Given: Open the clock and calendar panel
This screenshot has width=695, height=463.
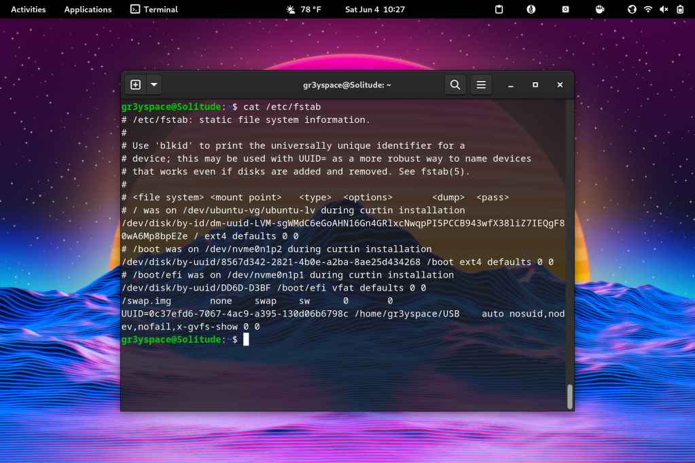Looking at the screenshot, I should point(374,10).
